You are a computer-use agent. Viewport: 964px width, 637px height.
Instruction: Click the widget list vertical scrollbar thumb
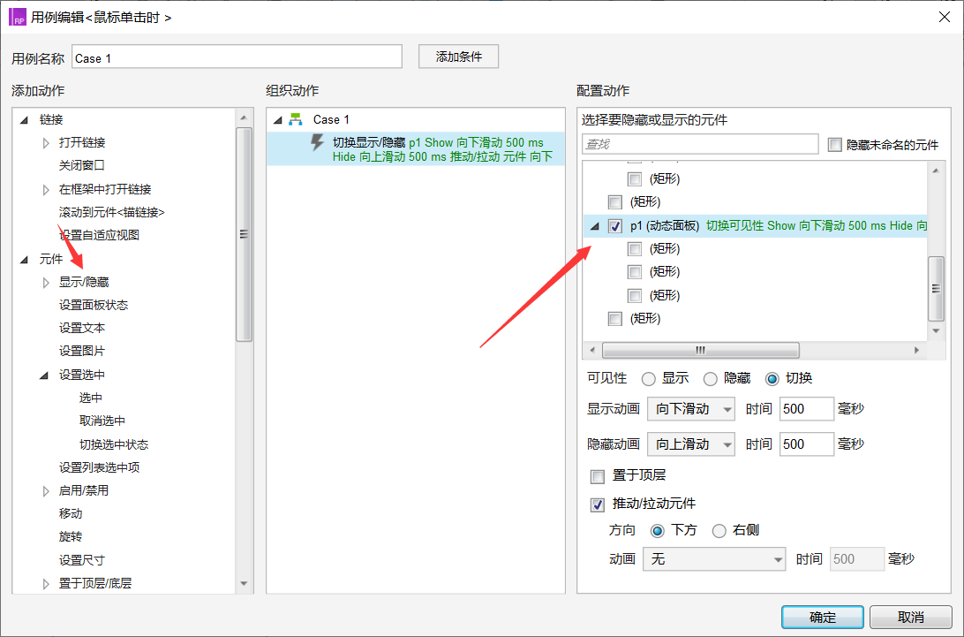[936, 289]
